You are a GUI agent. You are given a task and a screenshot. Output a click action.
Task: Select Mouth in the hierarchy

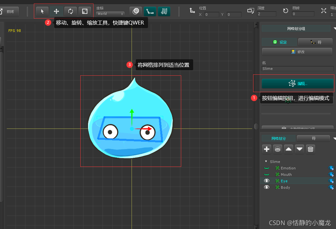point(286,175)
